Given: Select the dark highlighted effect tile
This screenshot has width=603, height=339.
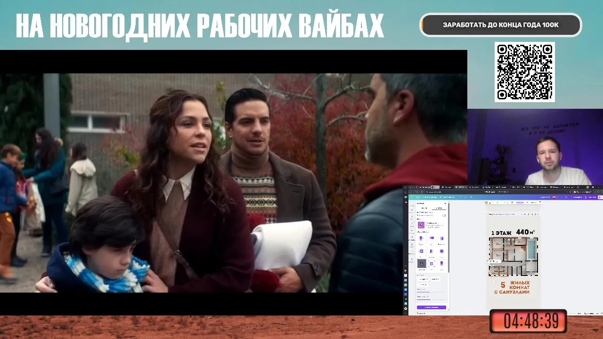Looking at the screenshot, I should 422,263.
